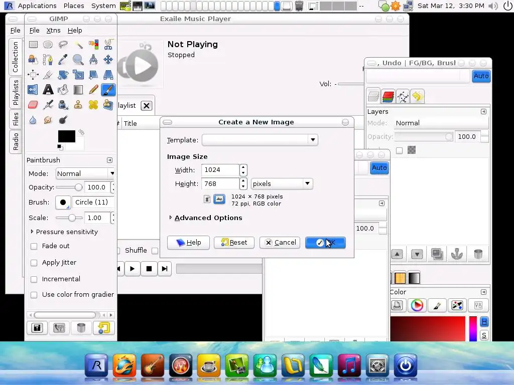Screen dimensions: 514x385
Task: Open GIMP toolbox Help menu
Action: [x=75, y=31]
